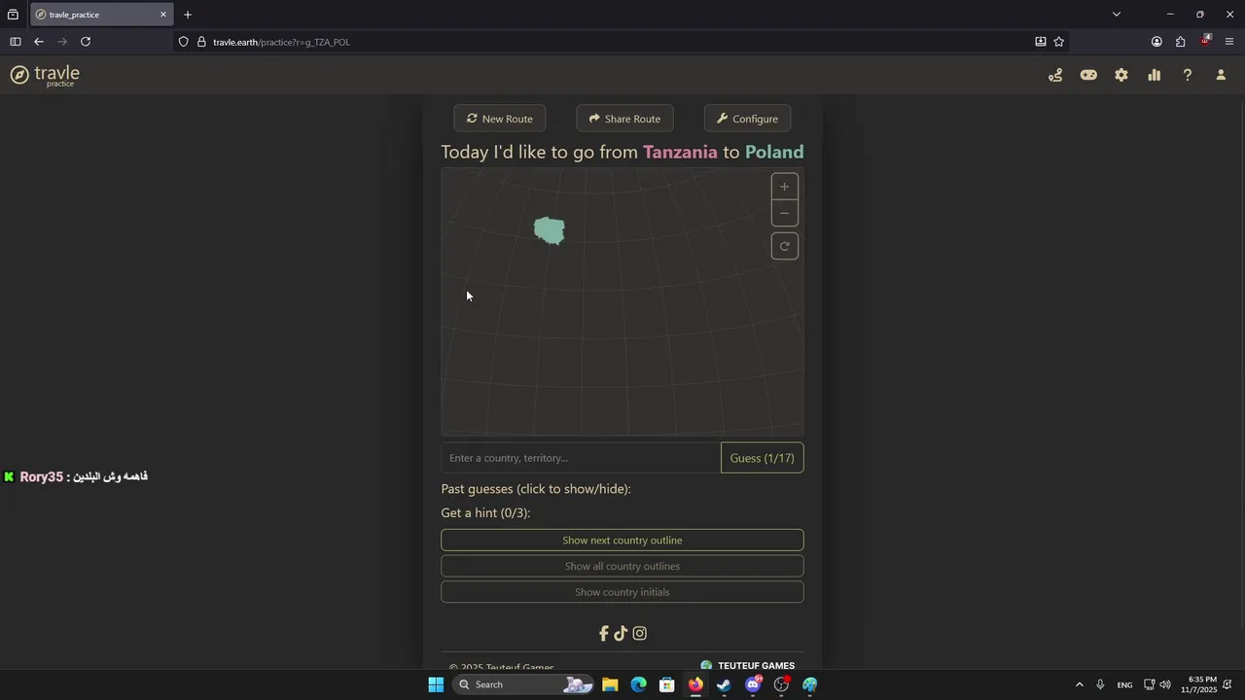1245x700 pixels.
Task: Zoom in on the map
Action: (x=785, y=187)
